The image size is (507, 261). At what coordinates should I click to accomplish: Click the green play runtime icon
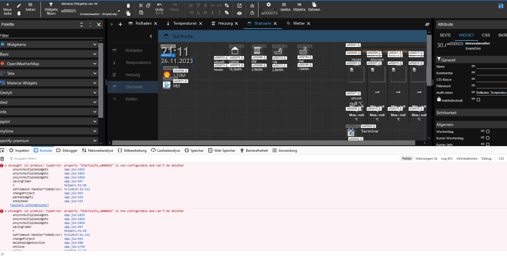point(112,24)
